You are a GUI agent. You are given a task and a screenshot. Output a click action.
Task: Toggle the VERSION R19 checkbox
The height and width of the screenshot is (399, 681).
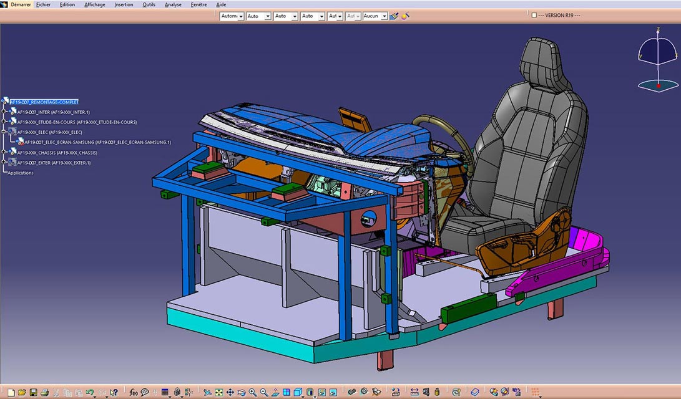pos(534,15)
